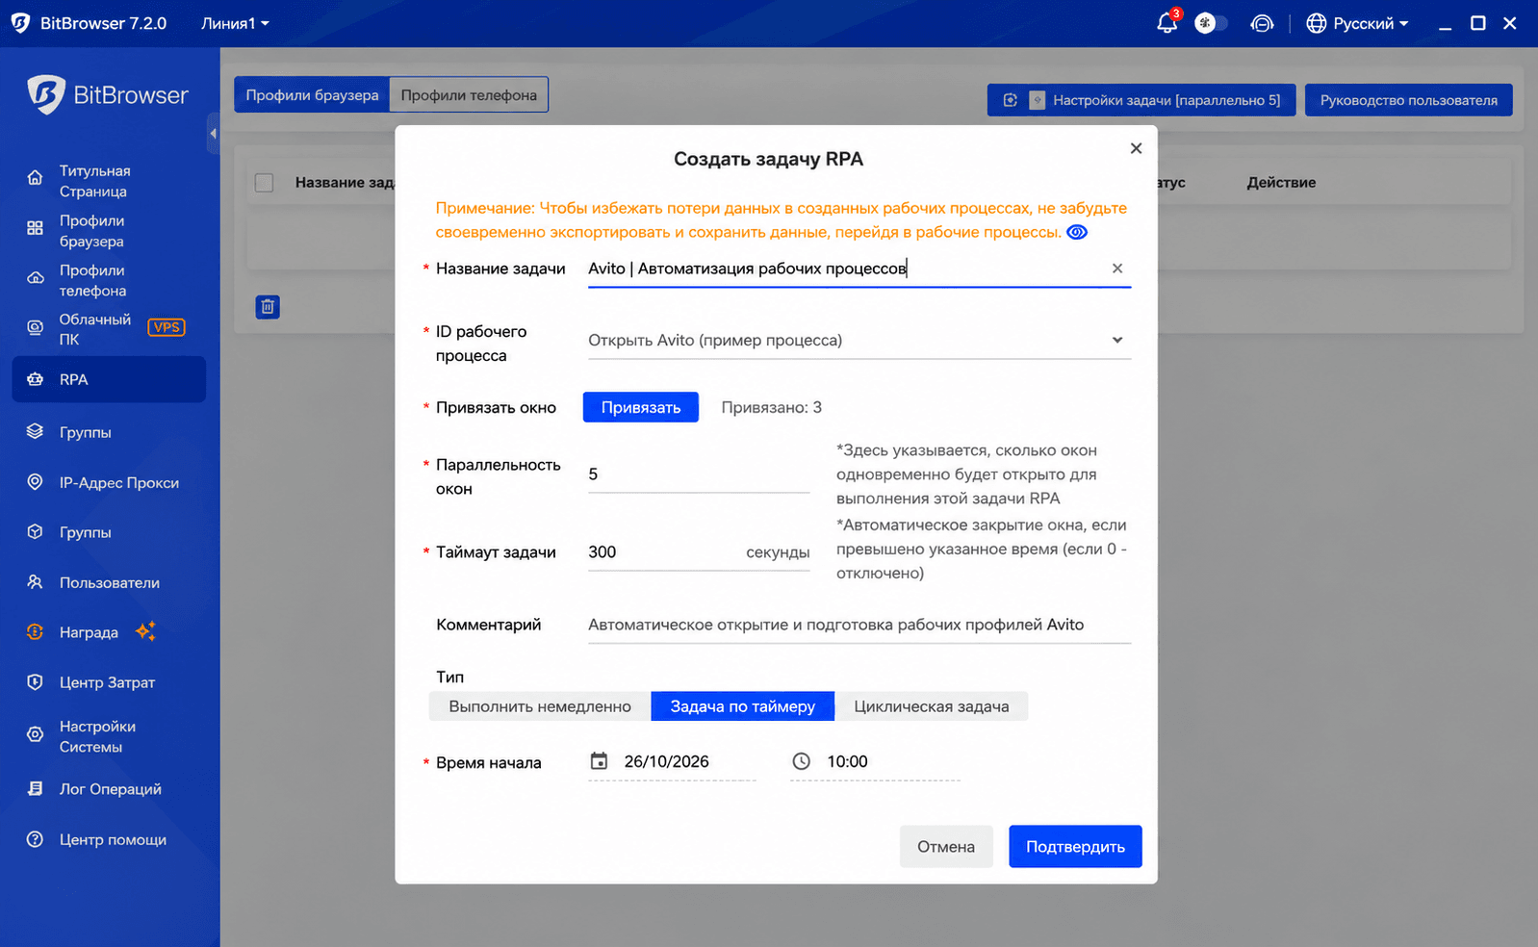Open Лог Операций sidebar item

pyautogui.click(x=109, y=788)
